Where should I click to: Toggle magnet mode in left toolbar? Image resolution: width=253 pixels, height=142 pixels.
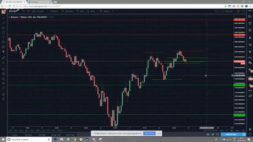point(4,69)
